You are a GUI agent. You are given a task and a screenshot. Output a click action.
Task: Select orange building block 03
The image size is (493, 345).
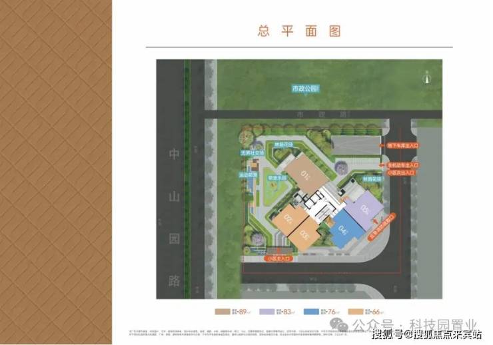click(304, 234)
